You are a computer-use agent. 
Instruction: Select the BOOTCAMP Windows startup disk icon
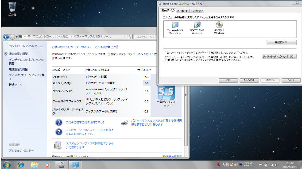pos(197,28)
